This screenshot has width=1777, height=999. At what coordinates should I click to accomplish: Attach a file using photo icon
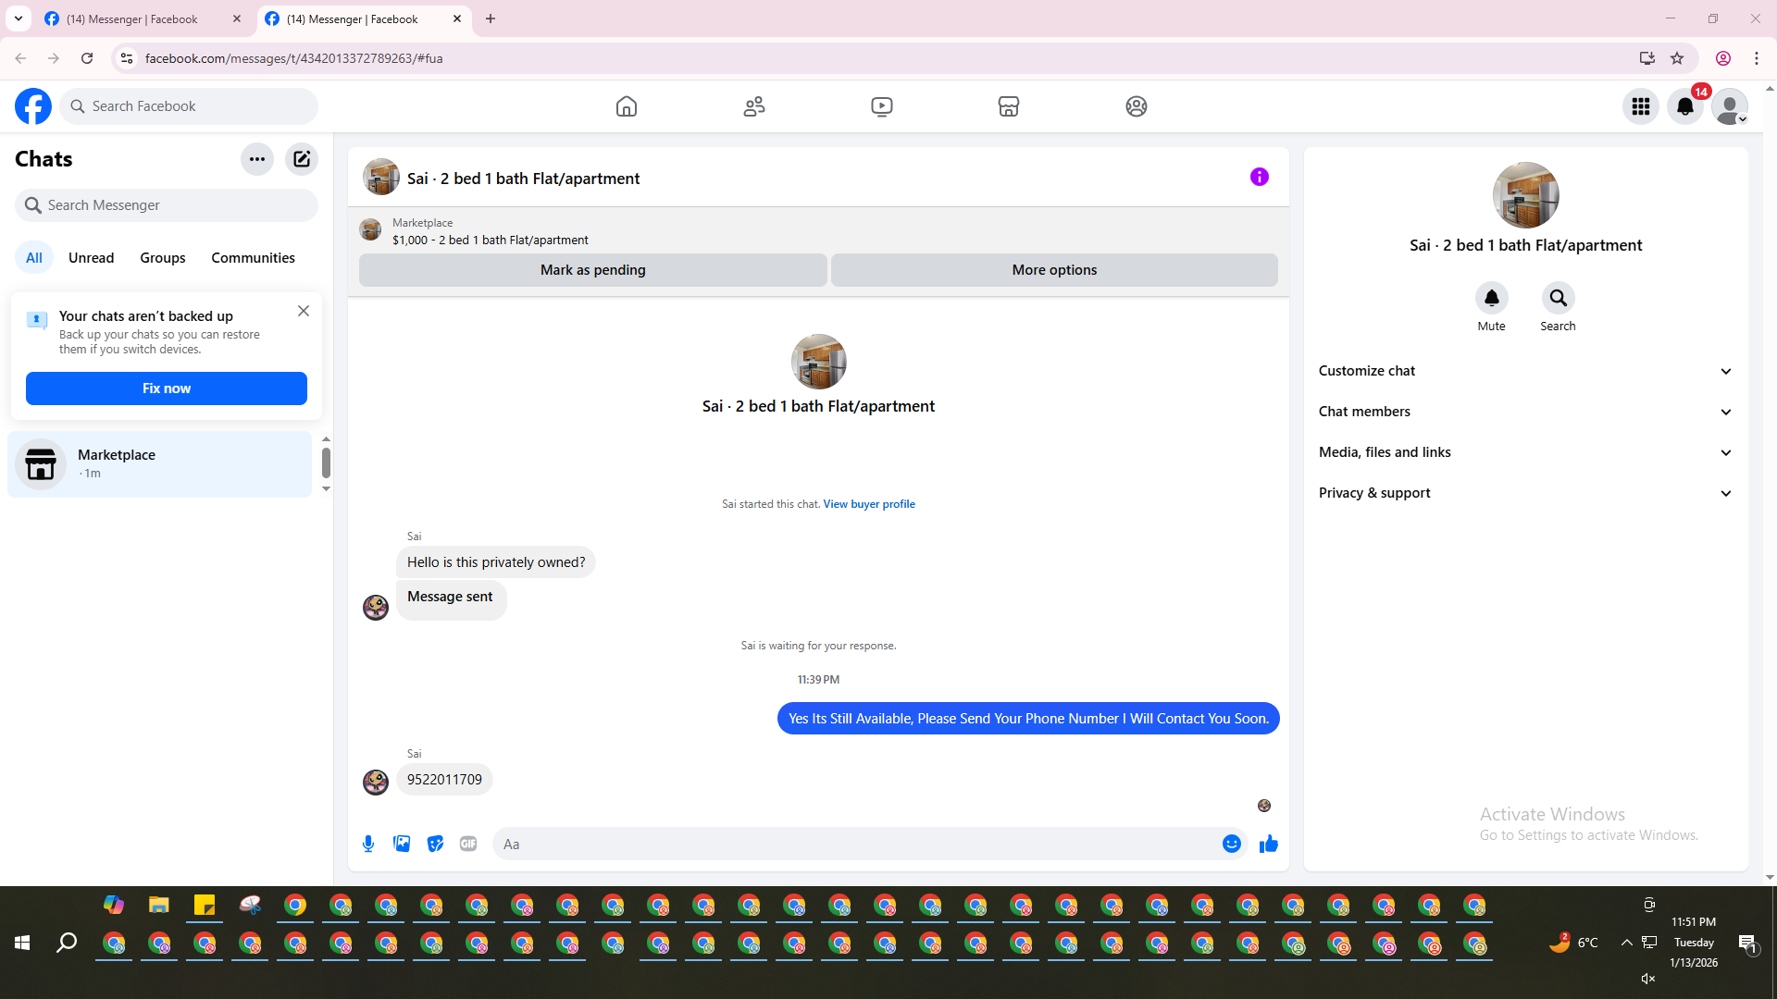[402, 844]
